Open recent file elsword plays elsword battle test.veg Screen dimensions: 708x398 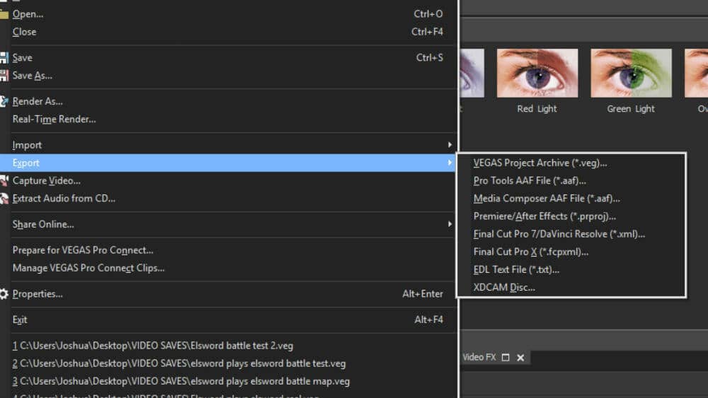(x=227, y=363)
